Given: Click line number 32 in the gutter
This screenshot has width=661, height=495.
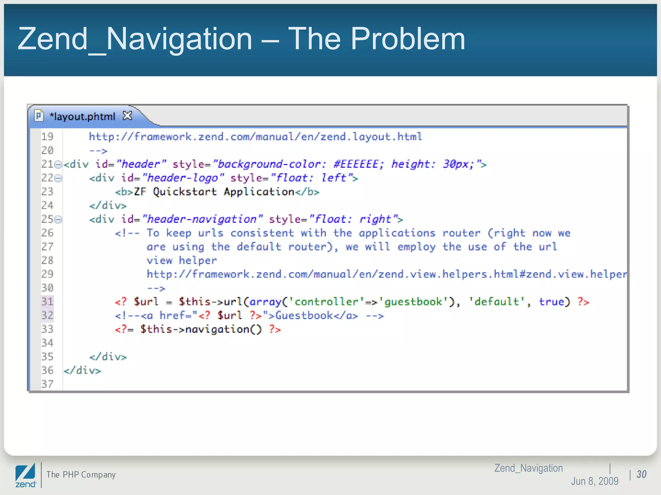Looking at the screenshot, I should point(47,315).
